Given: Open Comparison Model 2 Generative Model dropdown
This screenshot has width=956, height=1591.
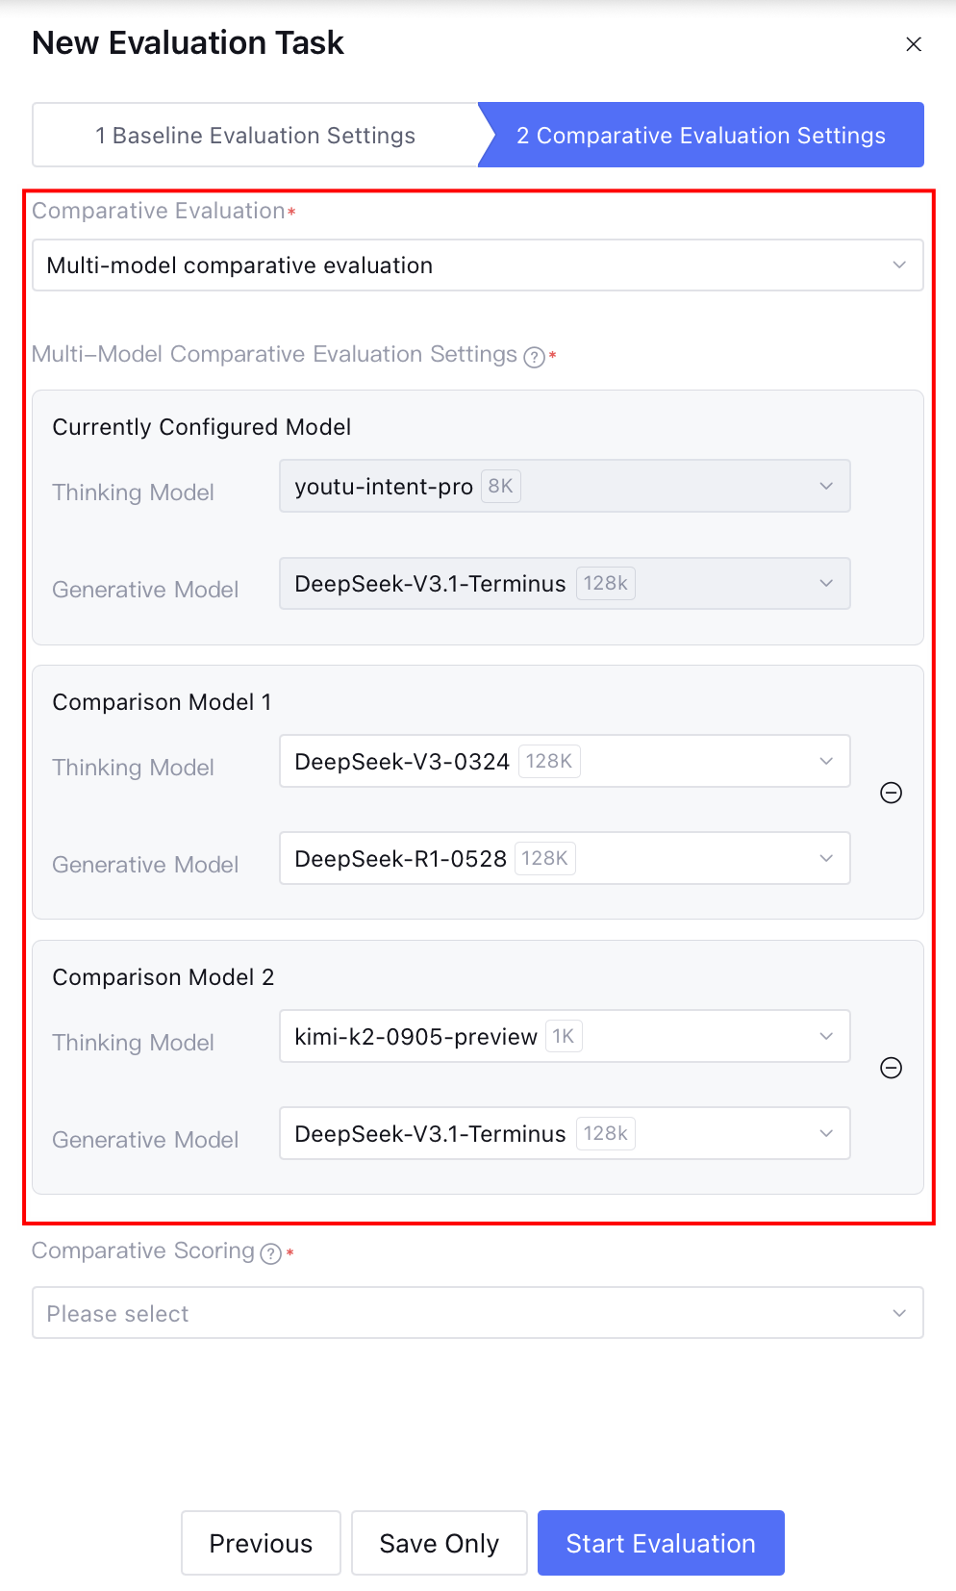Looking at the screenshot, I should 565,1133.
